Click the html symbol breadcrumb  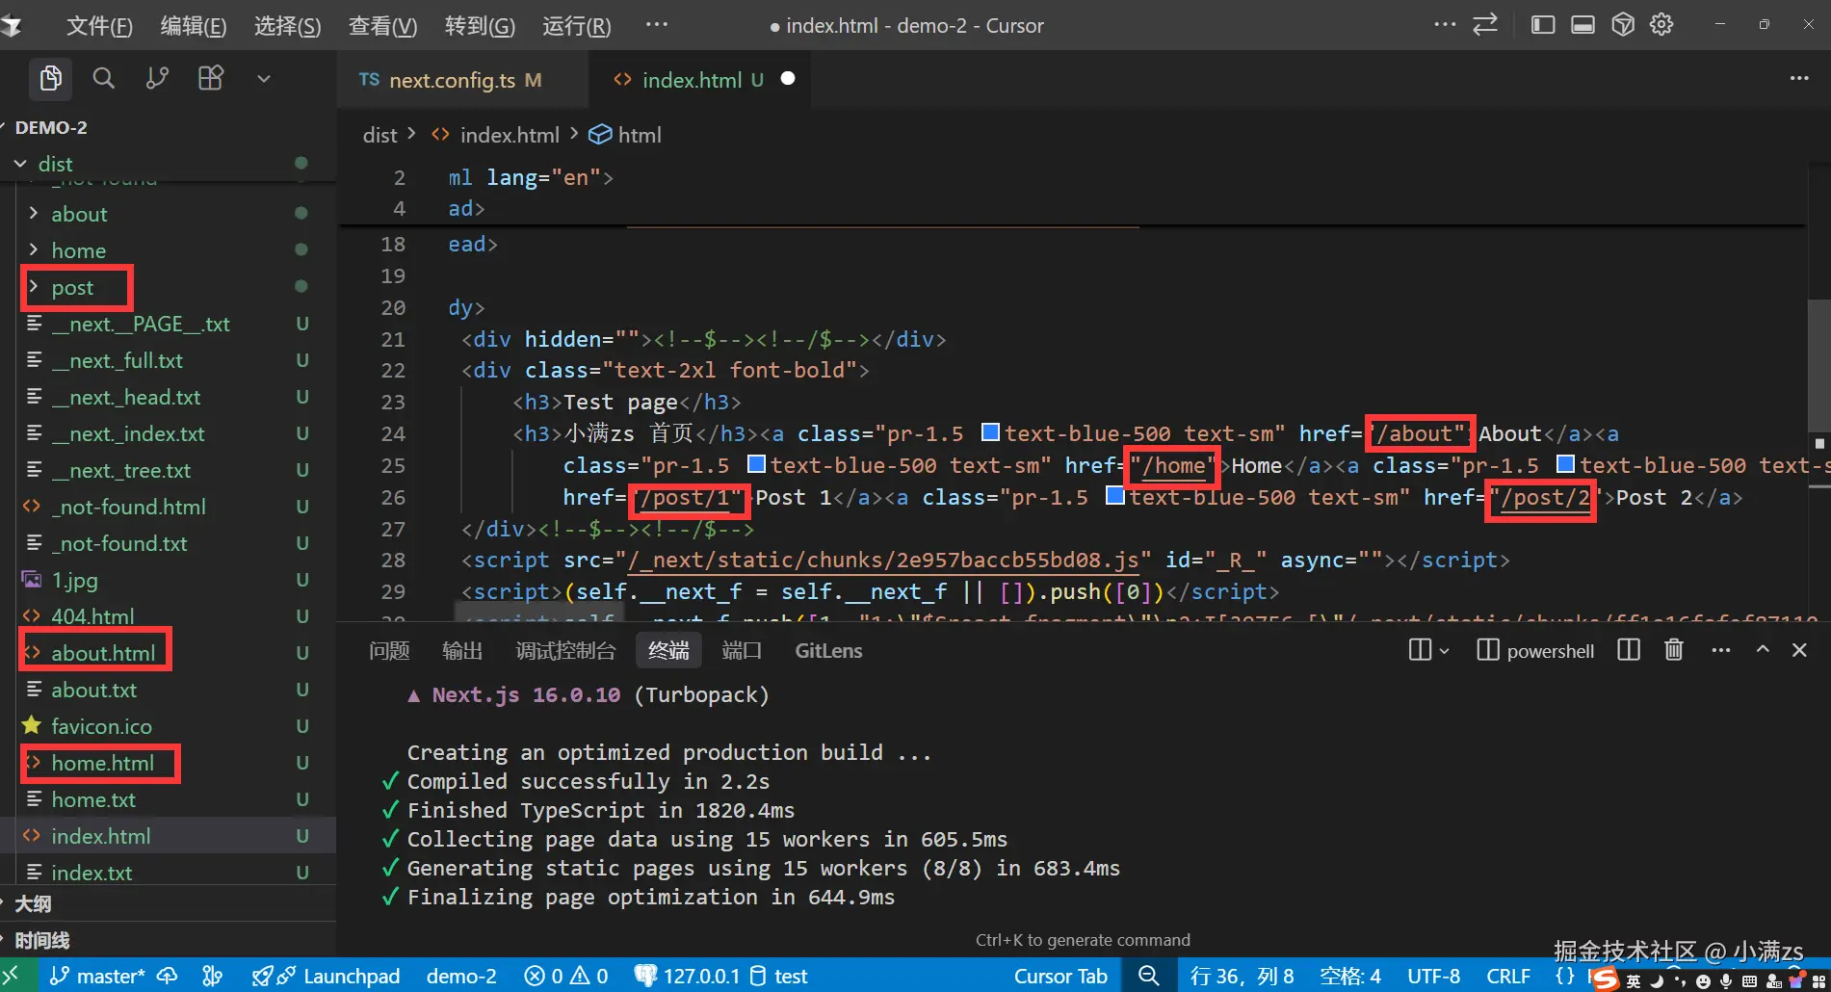click(626, 136)
